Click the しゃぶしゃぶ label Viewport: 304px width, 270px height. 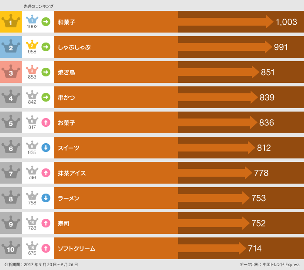tap(74, 47)
